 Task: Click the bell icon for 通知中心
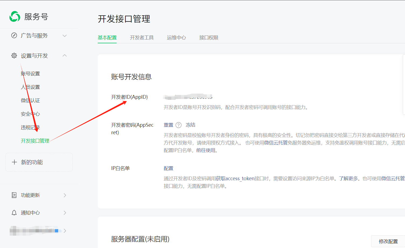14,213
